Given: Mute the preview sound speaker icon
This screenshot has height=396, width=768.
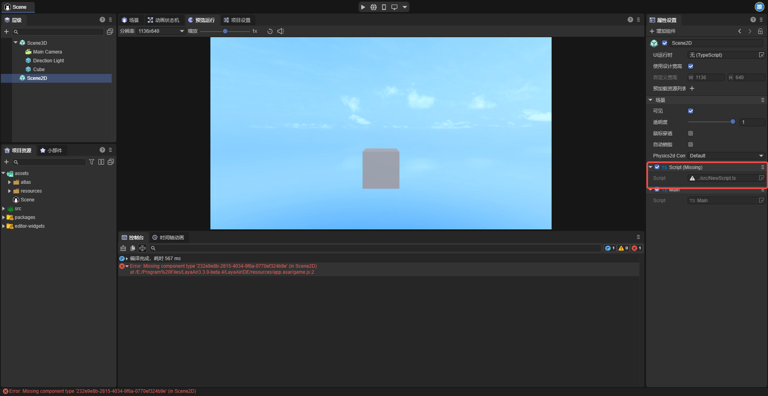Looking at the screenshot, I should click(x=281, y=31).
